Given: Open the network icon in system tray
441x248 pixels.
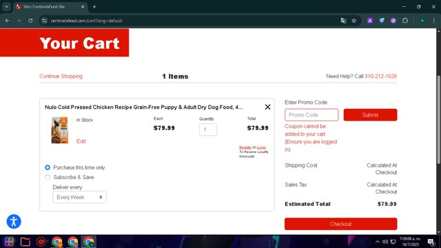Looking at the screenshot, I should pyautogui.click(x=393, y=242).
